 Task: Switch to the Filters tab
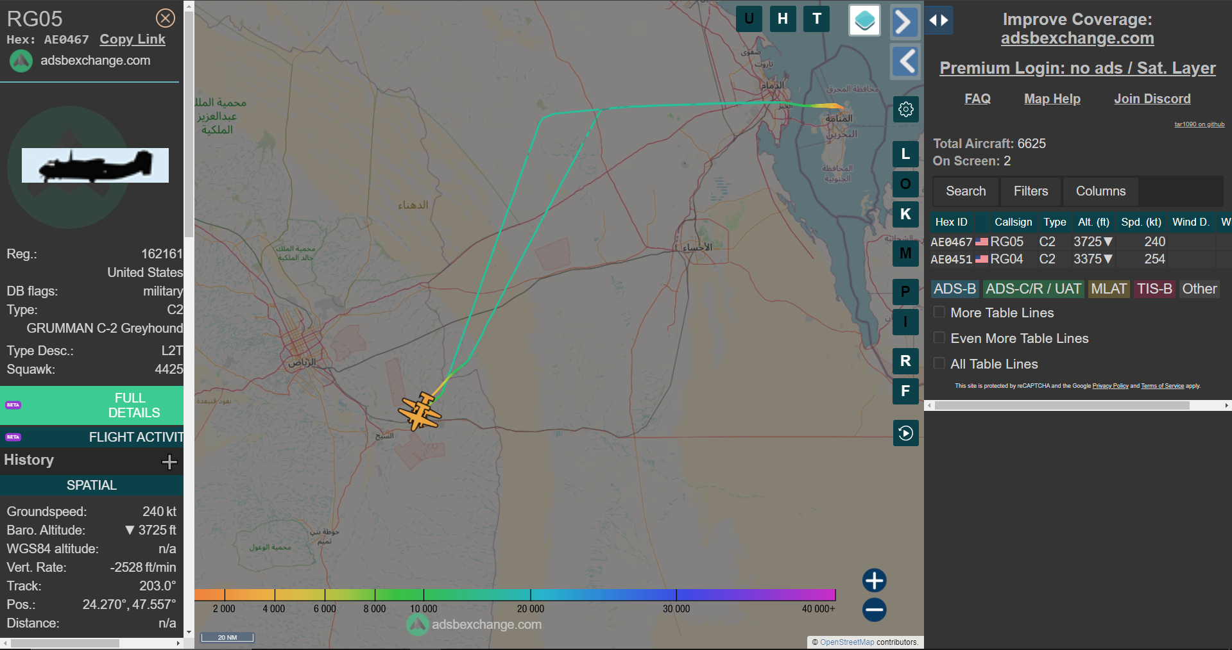[x=1031, y=191]
